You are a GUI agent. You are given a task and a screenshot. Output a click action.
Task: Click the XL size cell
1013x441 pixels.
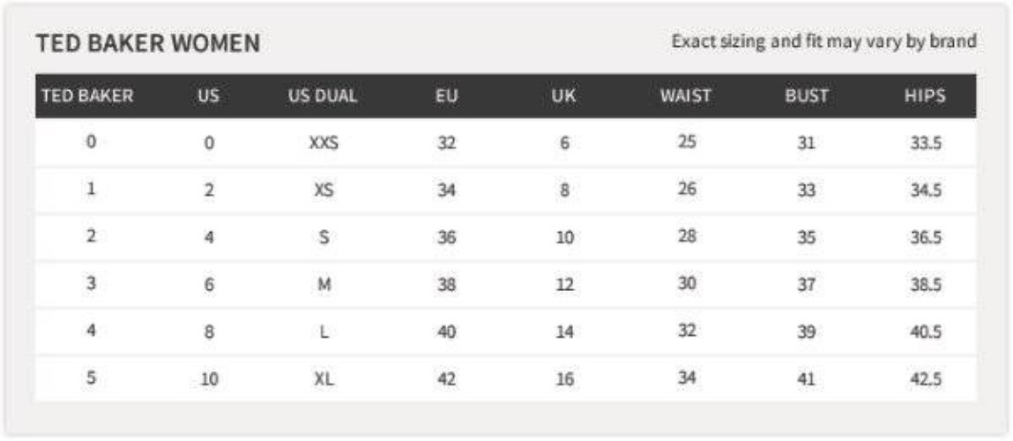(x=323, y=380)
